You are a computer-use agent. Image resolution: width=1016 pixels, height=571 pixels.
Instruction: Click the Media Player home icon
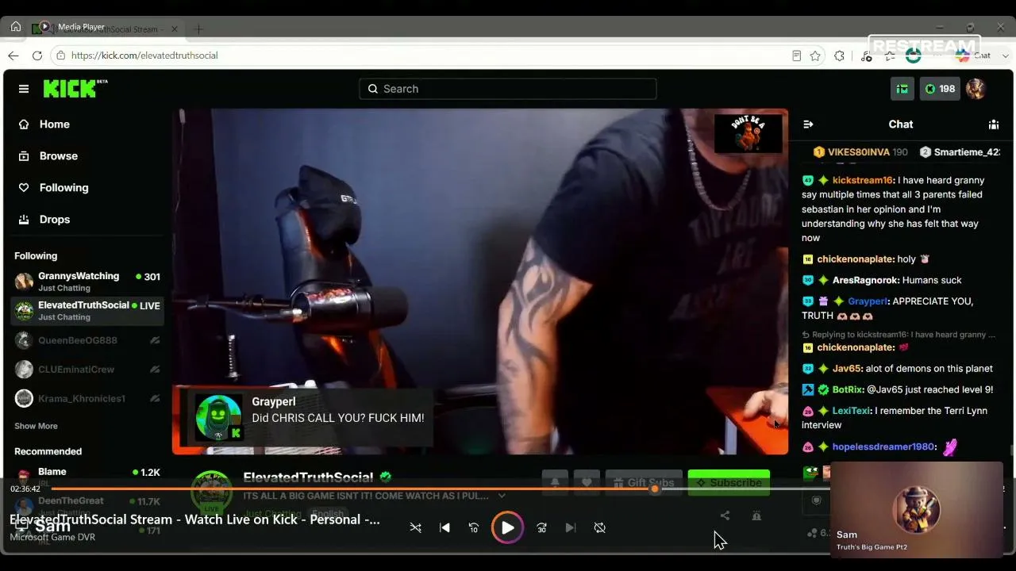pyautogui.click(x=15, y=26)
